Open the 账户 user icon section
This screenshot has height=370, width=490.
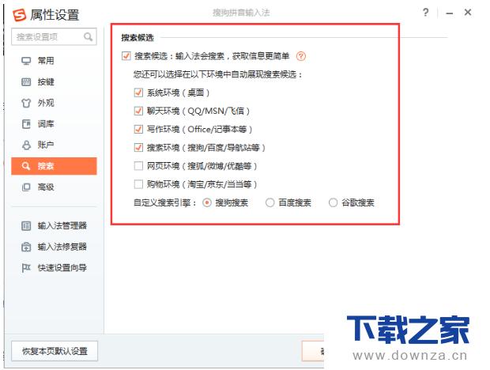[26, 145]
